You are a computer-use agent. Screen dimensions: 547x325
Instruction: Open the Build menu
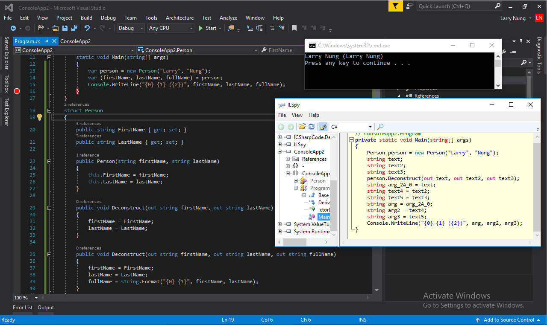(x=86, y=18)
